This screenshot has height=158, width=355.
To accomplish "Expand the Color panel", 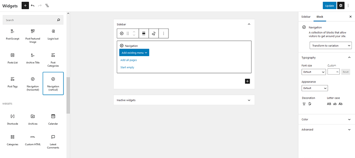I will coord(326,119).
